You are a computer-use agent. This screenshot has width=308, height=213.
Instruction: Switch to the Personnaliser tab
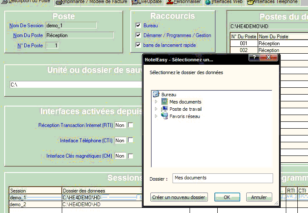[x=184, y=3]
